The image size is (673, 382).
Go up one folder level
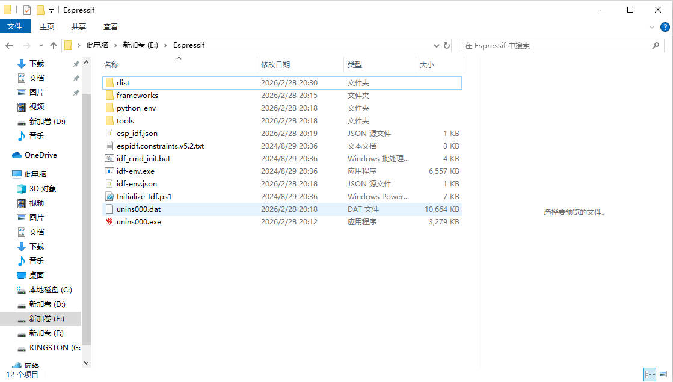(x=53, y=46)
